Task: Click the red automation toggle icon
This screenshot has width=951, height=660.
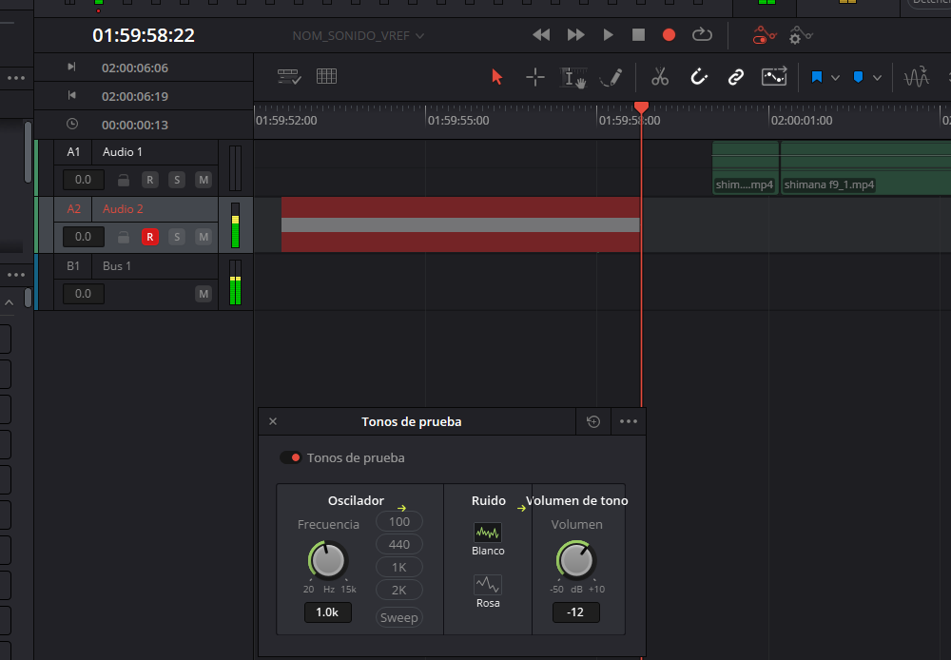Action: [763, 34]
